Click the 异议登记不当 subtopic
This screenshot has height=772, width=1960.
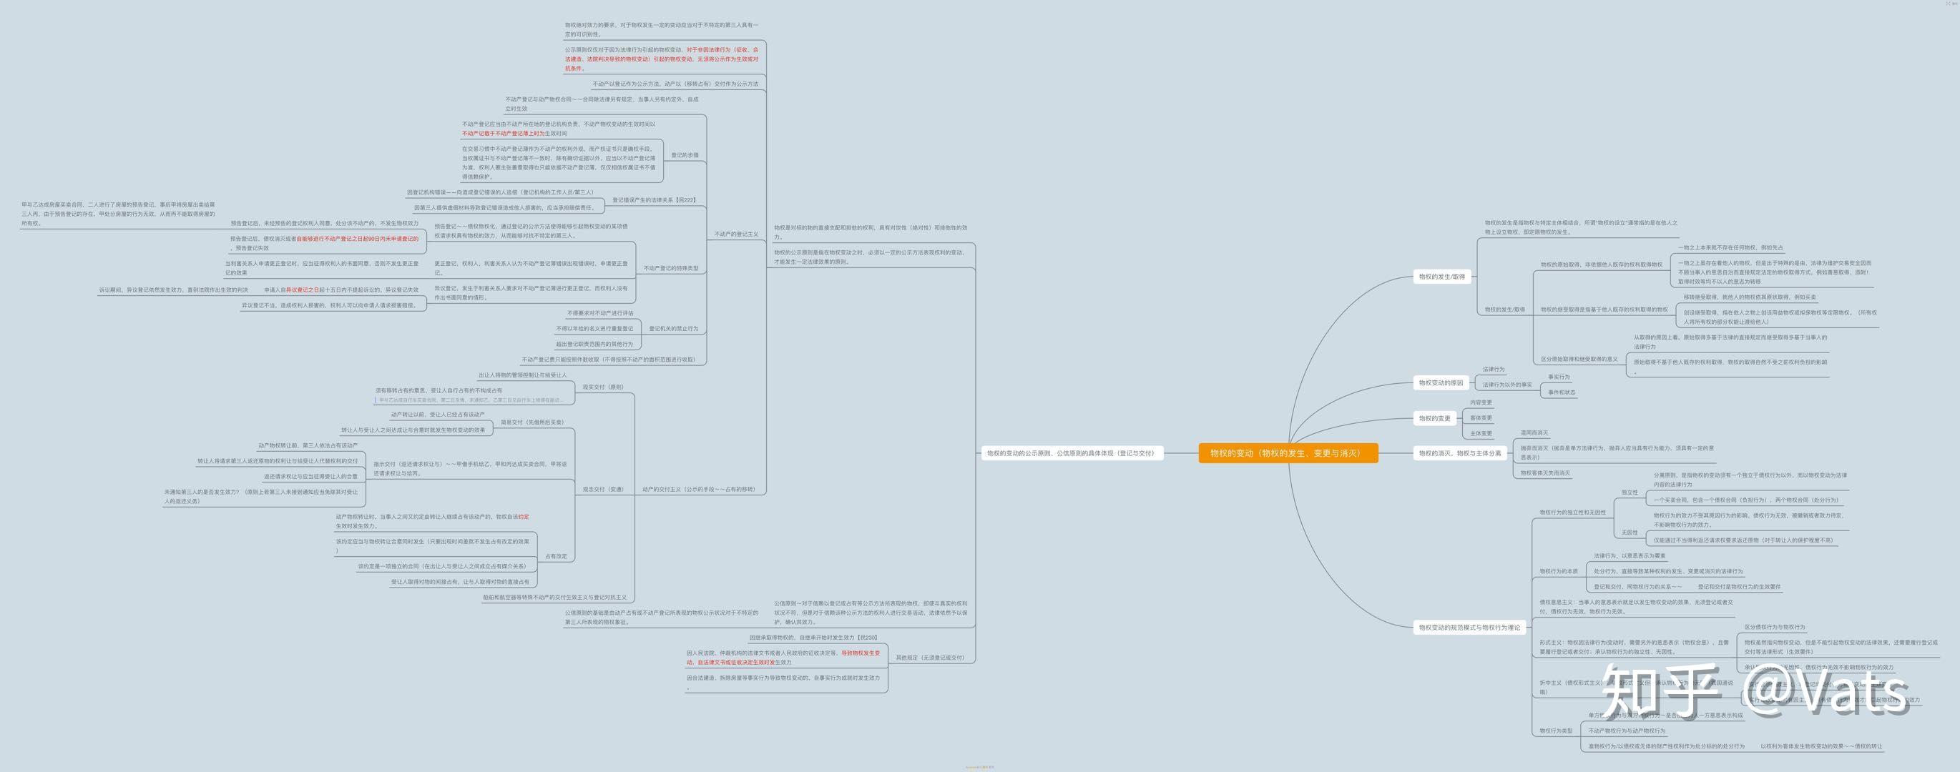pyautogui.click(x=330, y=305)
